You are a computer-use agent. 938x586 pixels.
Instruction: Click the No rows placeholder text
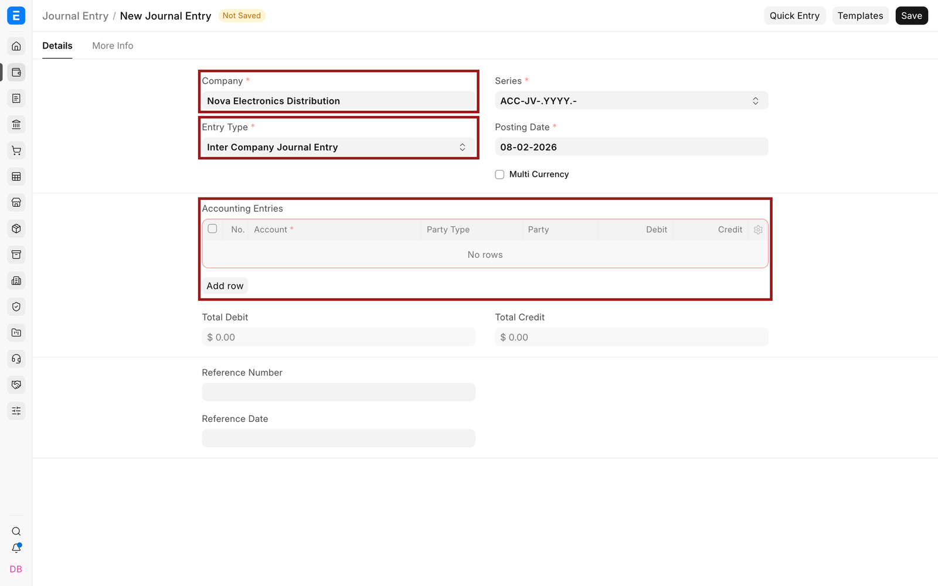point(485,255)
